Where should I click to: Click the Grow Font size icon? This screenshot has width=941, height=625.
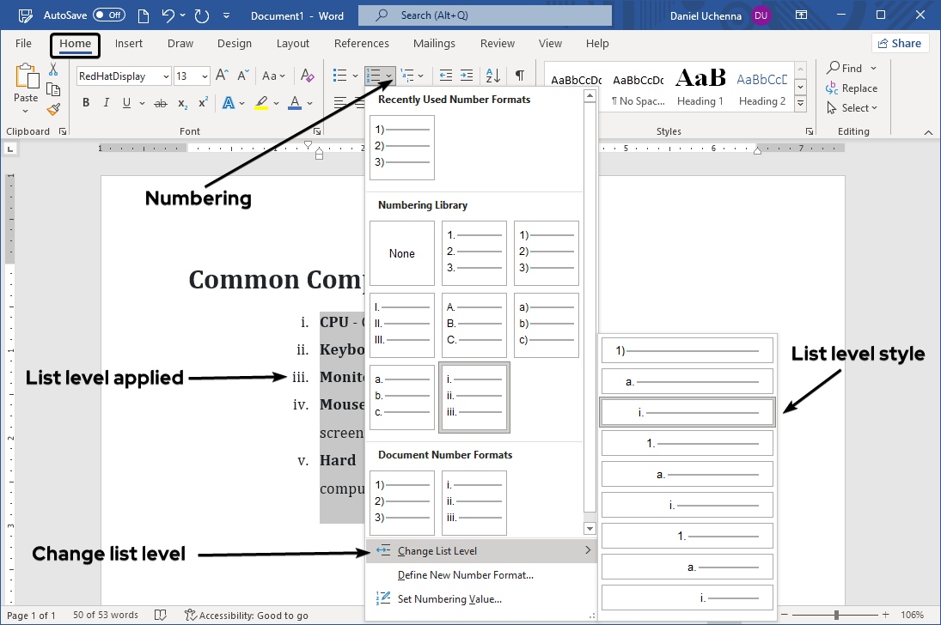click(222, 76)
